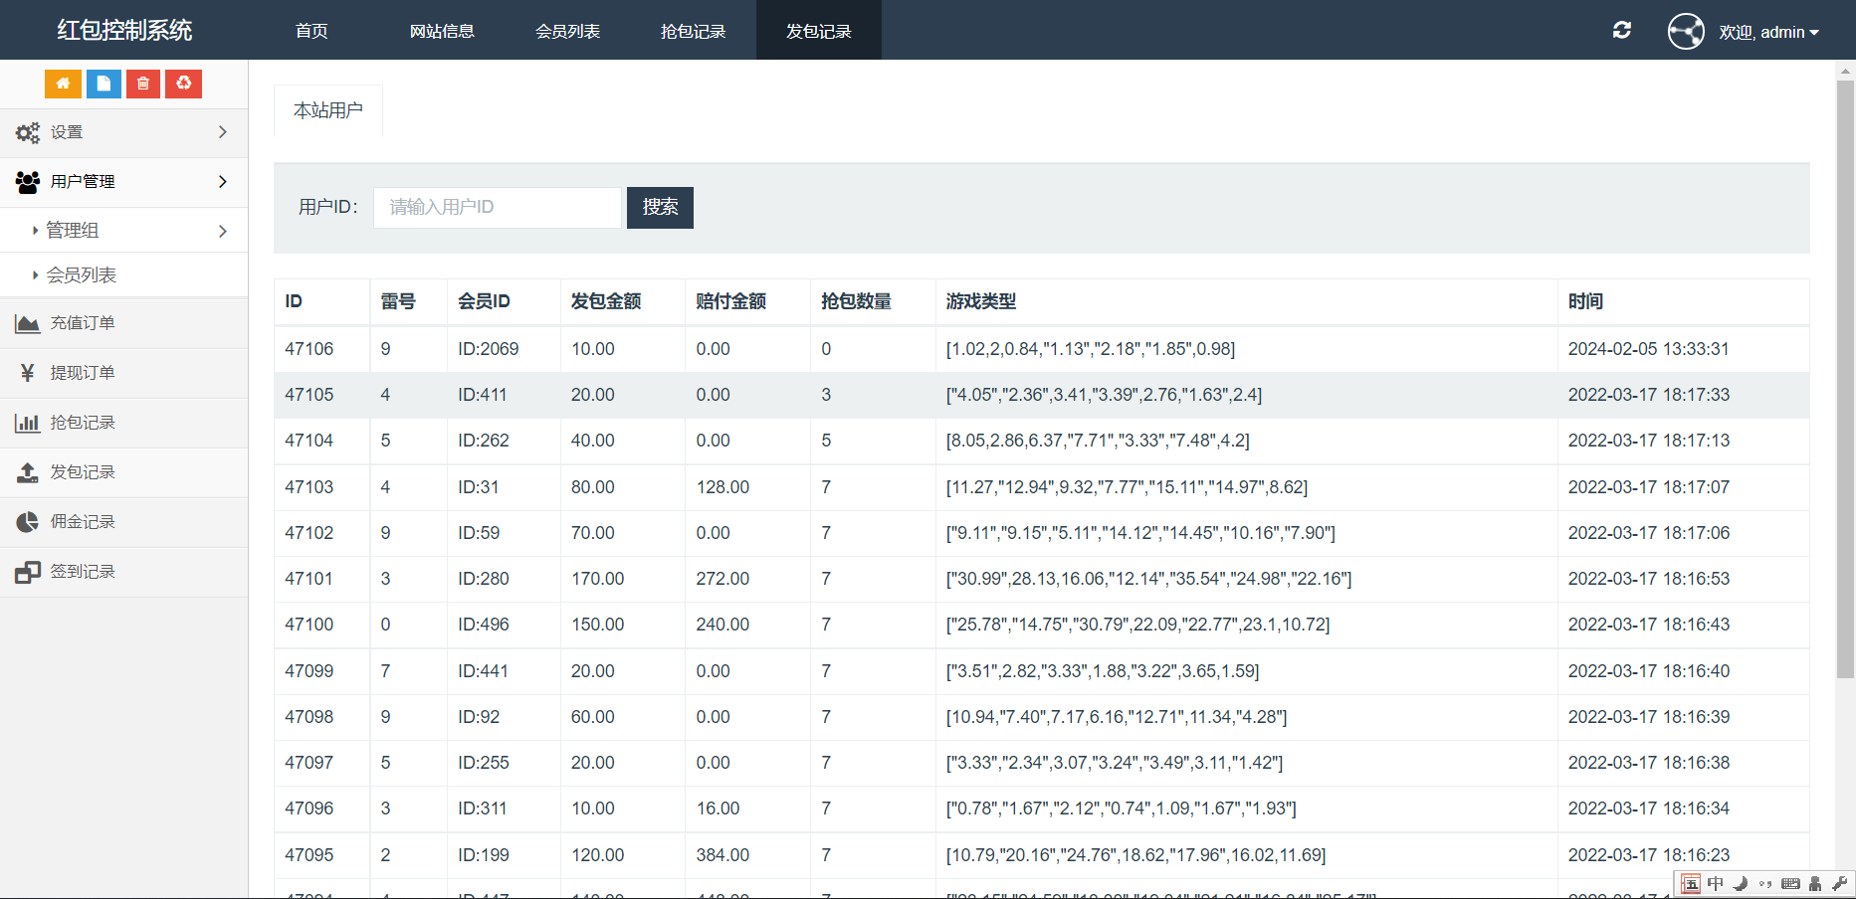Click the pie chart icon beside 佣金记录
1856x899 pixels.
point(28,522)
